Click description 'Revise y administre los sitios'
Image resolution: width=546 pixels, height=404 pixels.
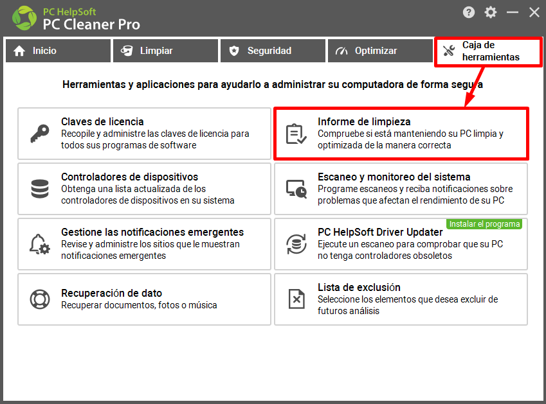point(150,250)
